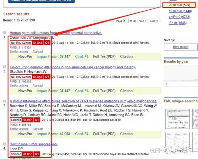Open the dominant-negative TP53 missense mutations article
This screenshot has height=159, width=198.
83,101
